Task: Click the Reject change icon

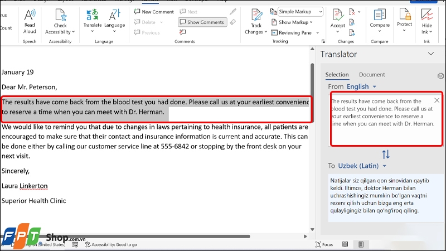Action: pos(352,12)
